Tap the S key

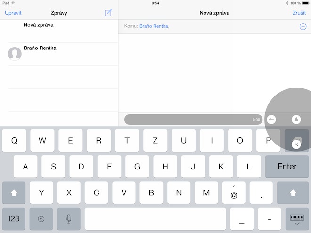click(53, 167)
